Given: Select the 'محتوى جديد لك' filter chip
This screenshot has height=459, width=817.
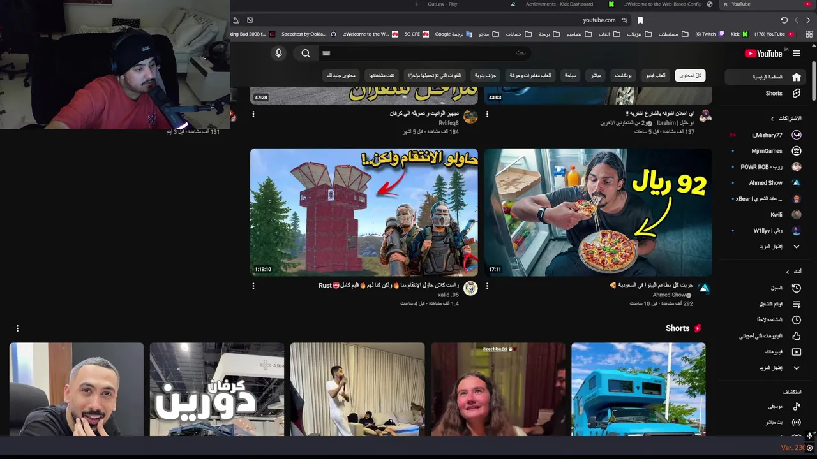Looking at the screenshot, I should coord(341,75).
